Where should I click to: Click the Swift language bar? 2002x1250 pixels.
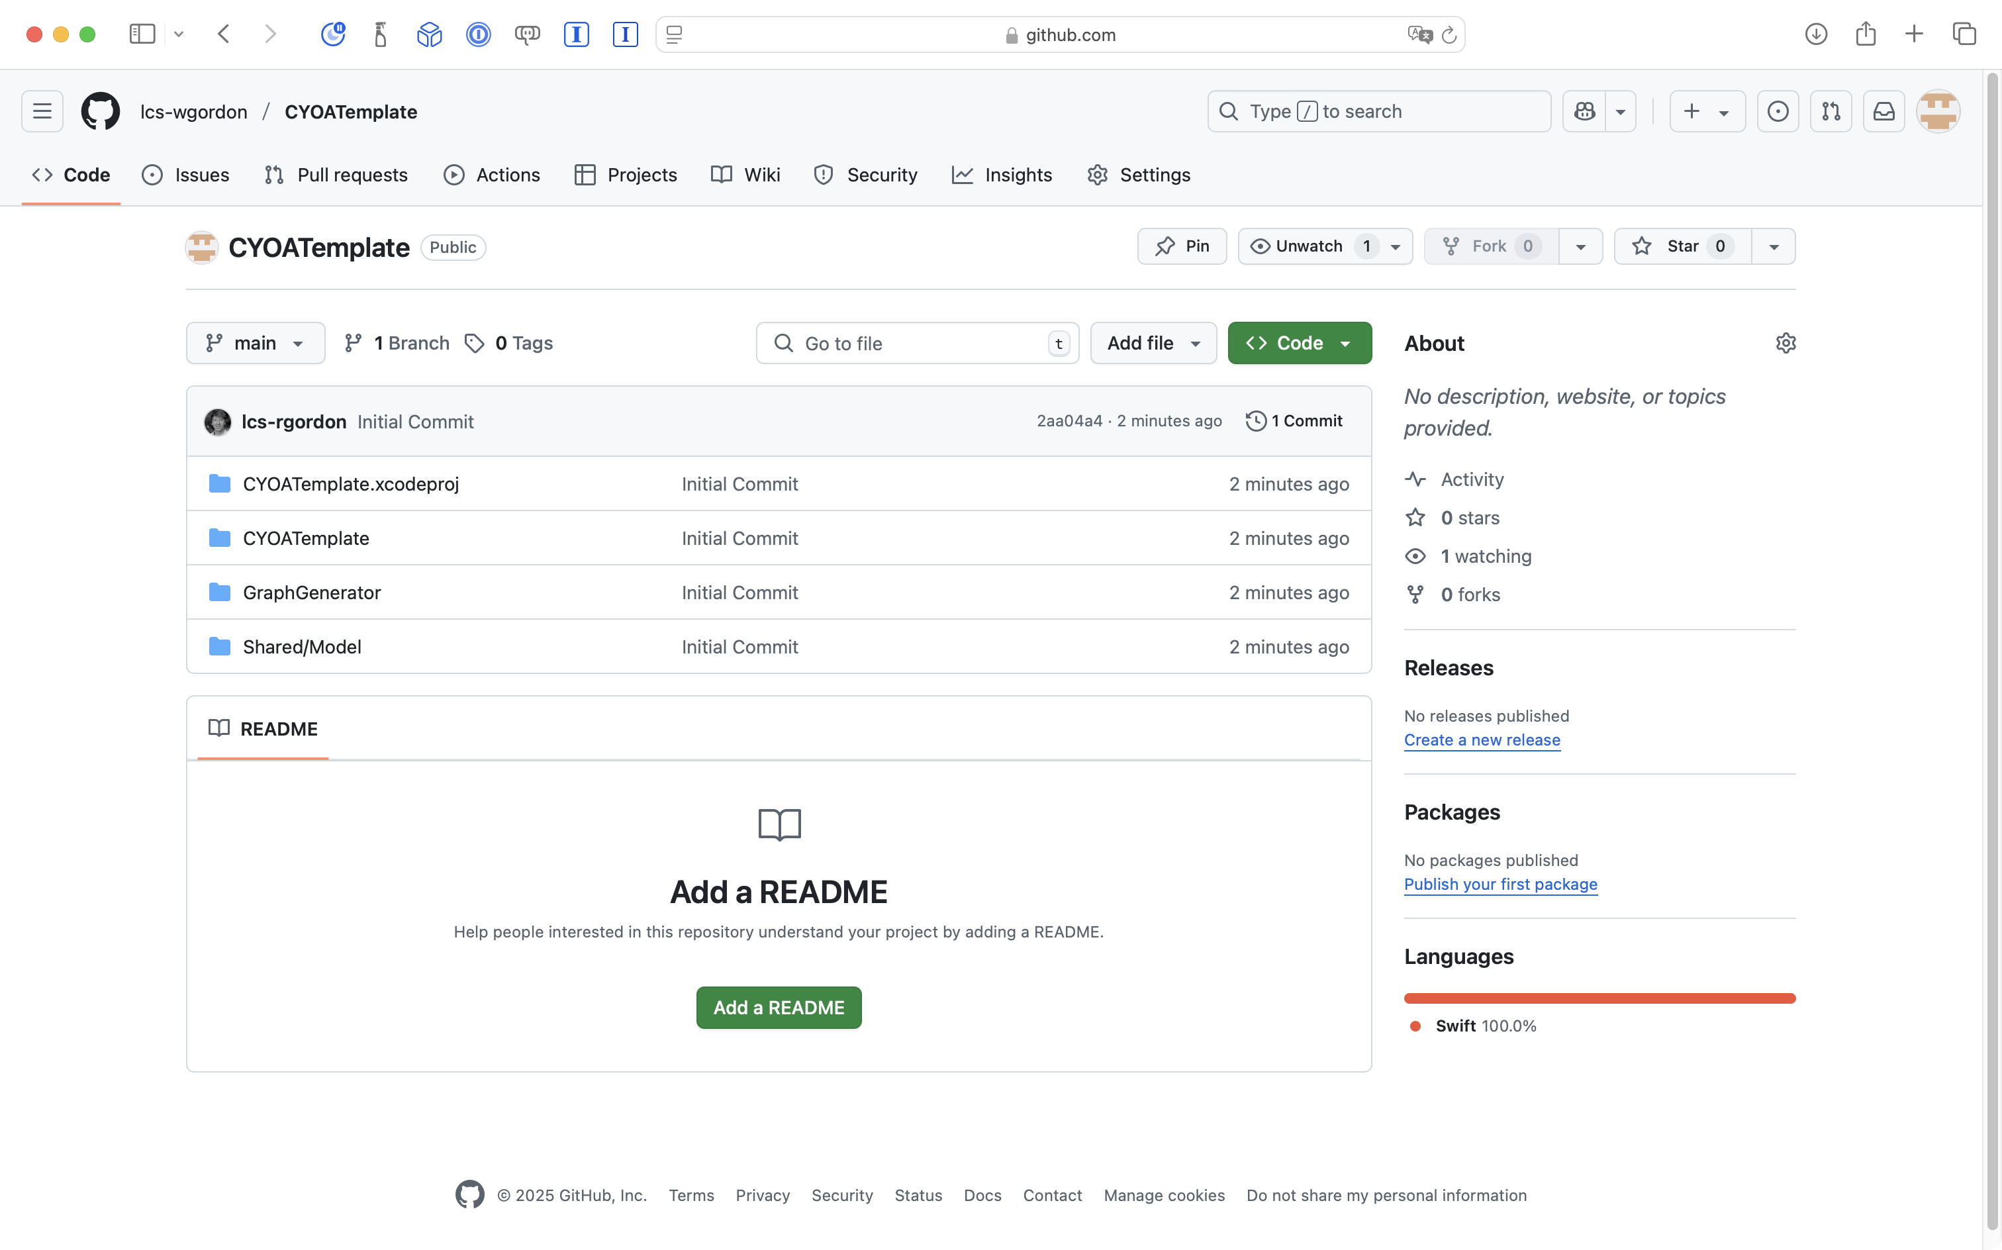[x=1599, y=998]
